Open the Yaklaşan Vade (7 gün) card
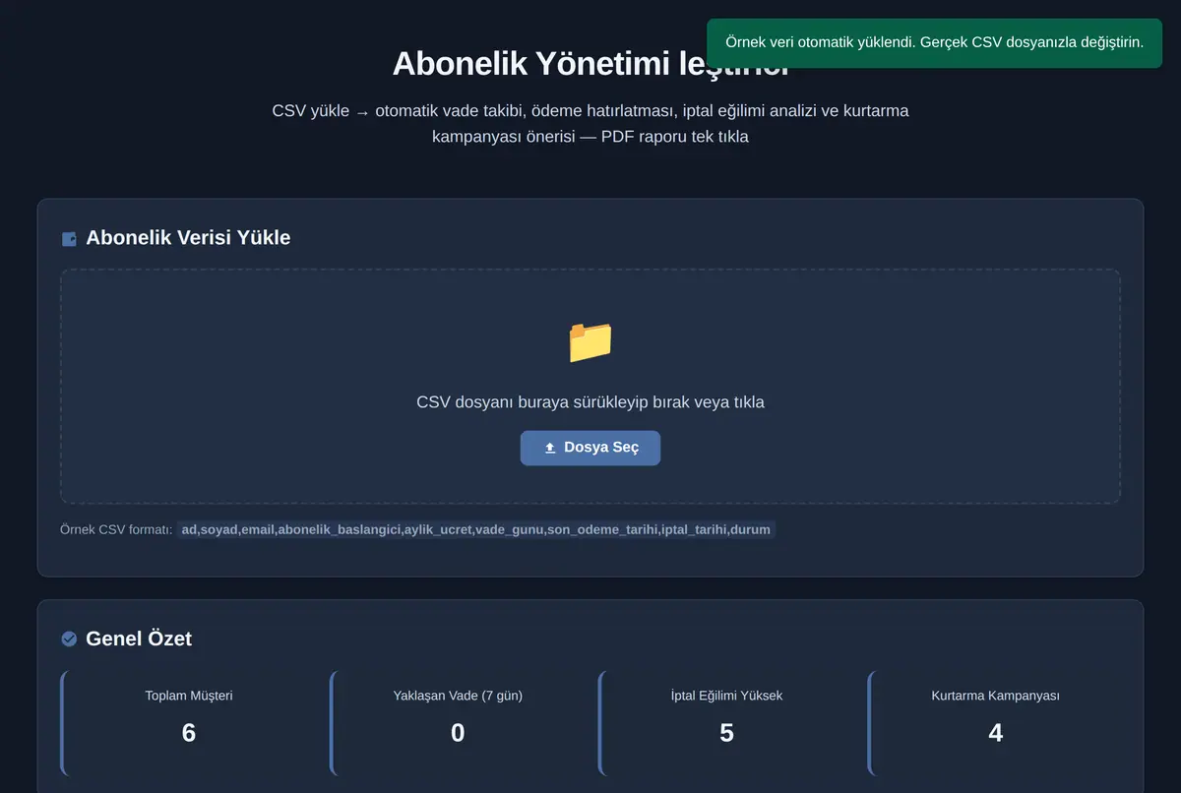The height and width of the screenshot is (793, 1181). [x=458, y=723]
